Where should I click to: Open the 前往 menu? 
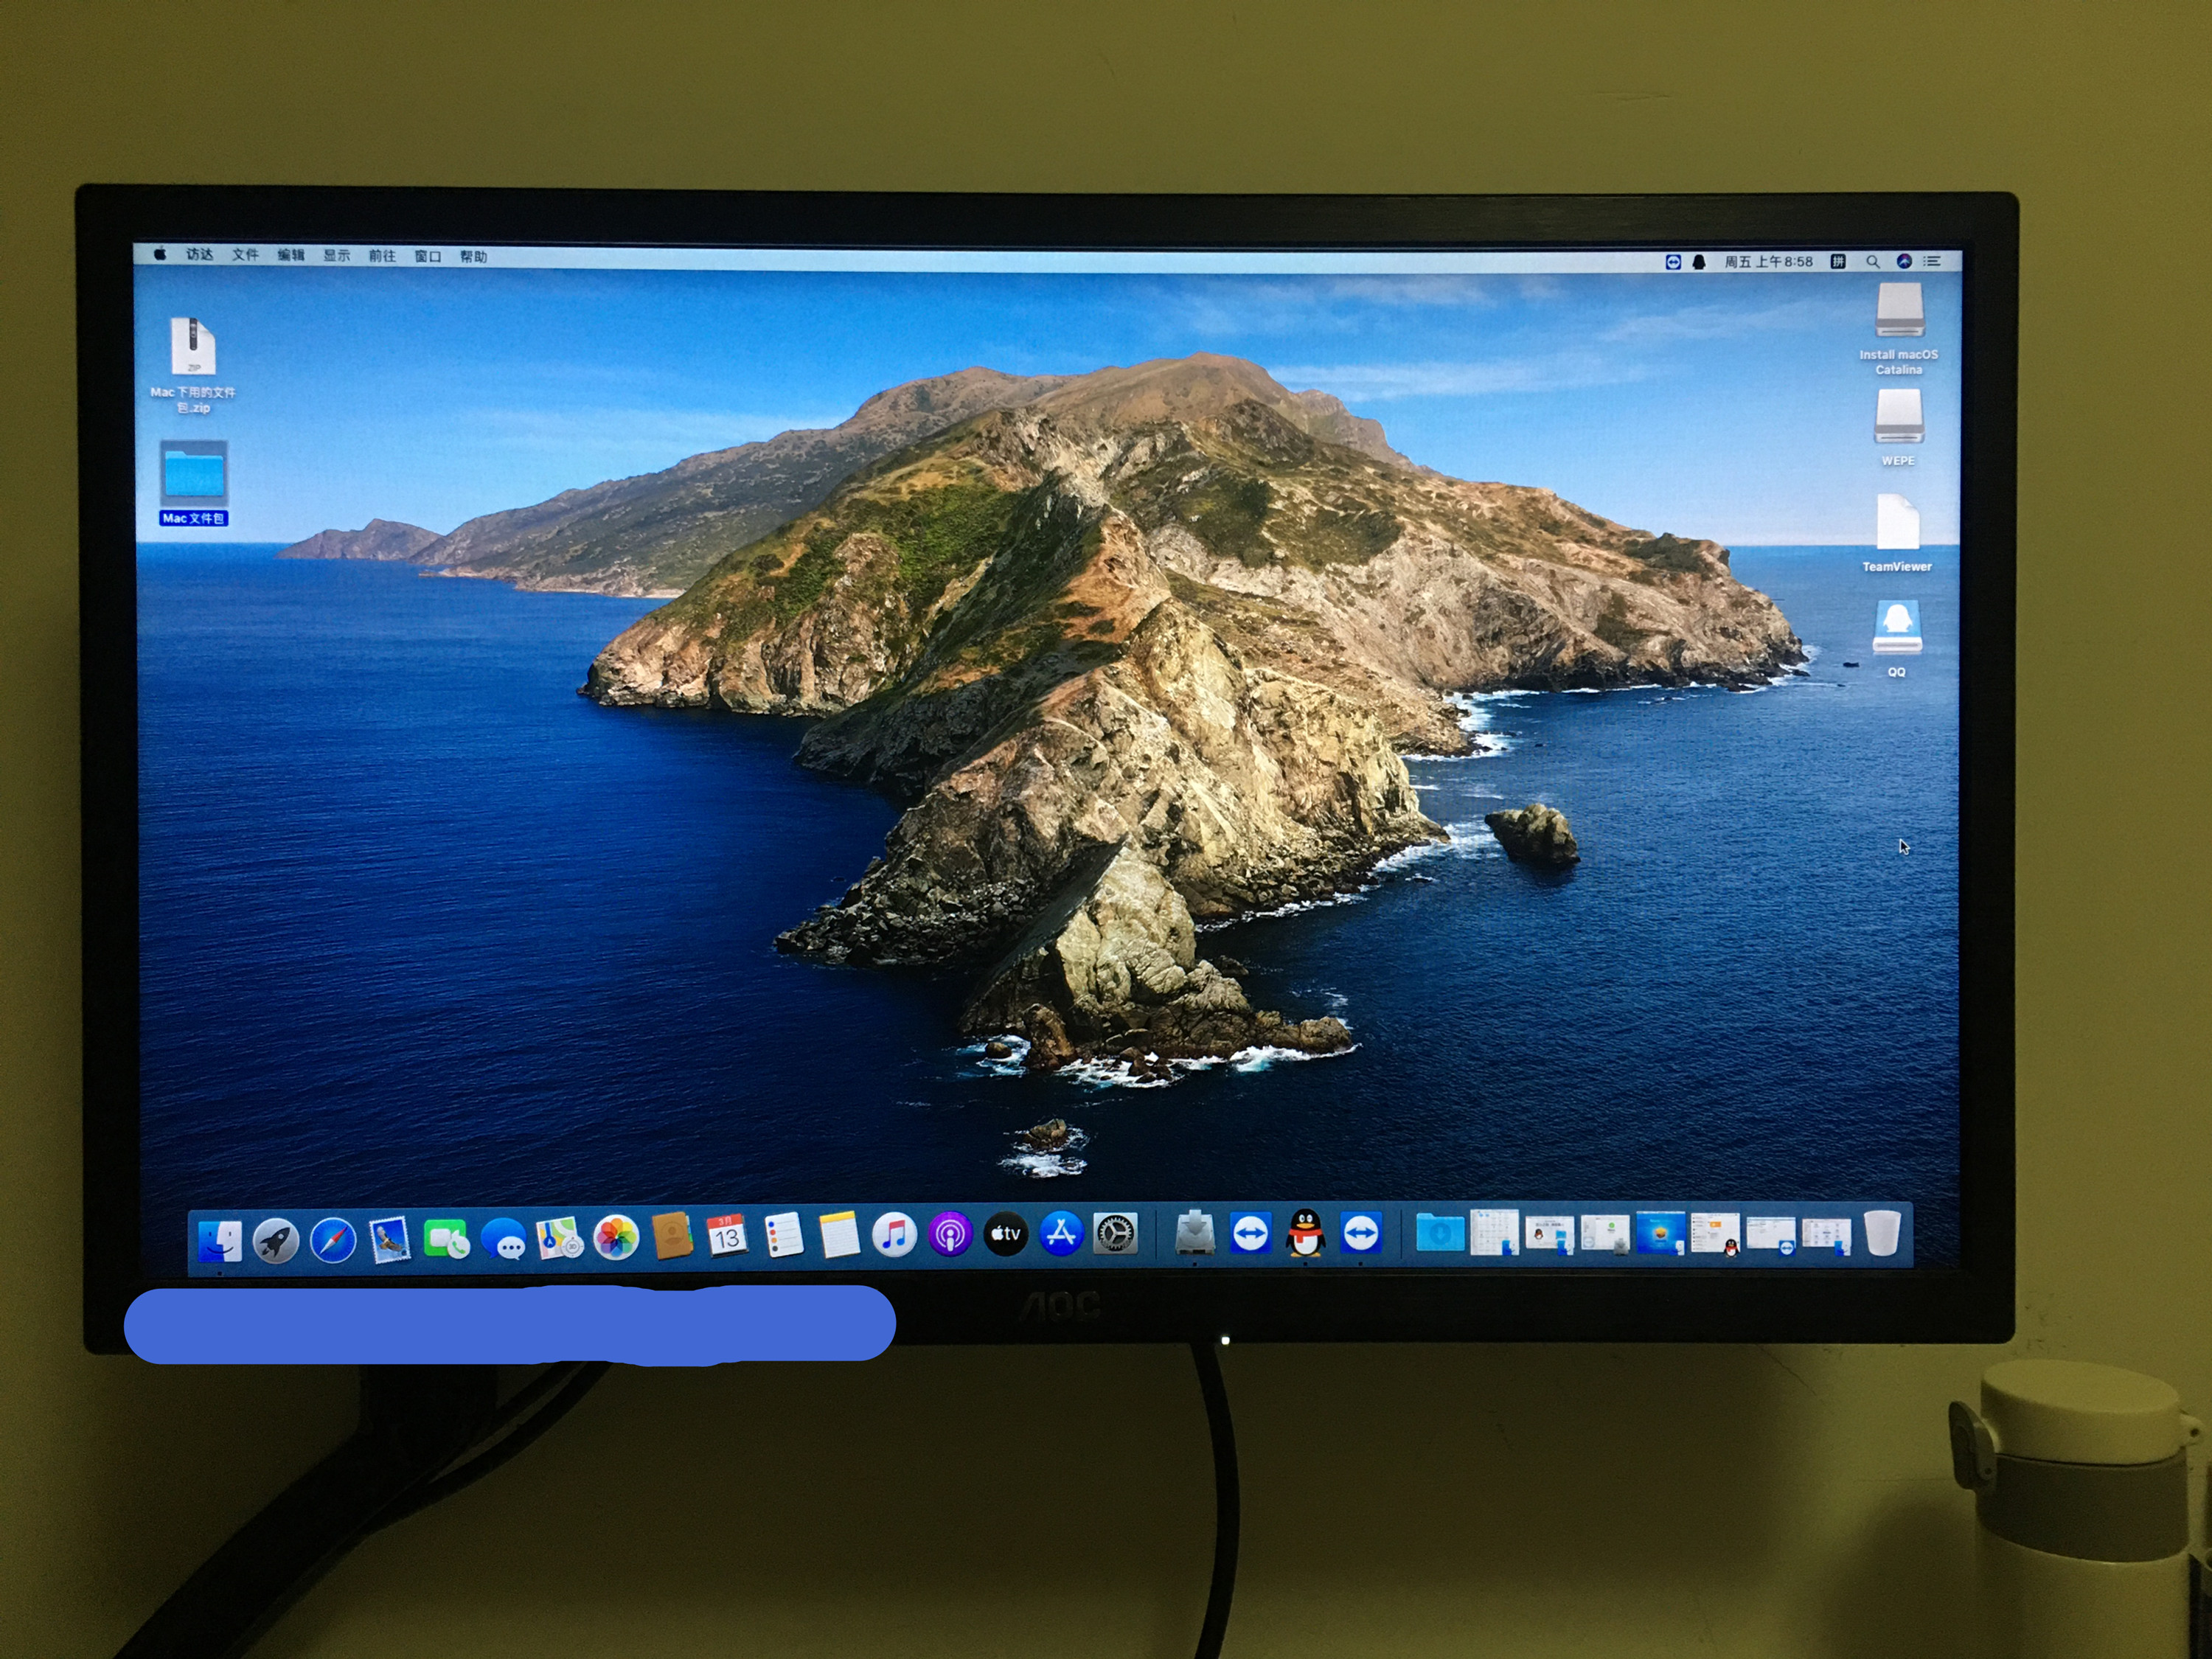point(382,256)
